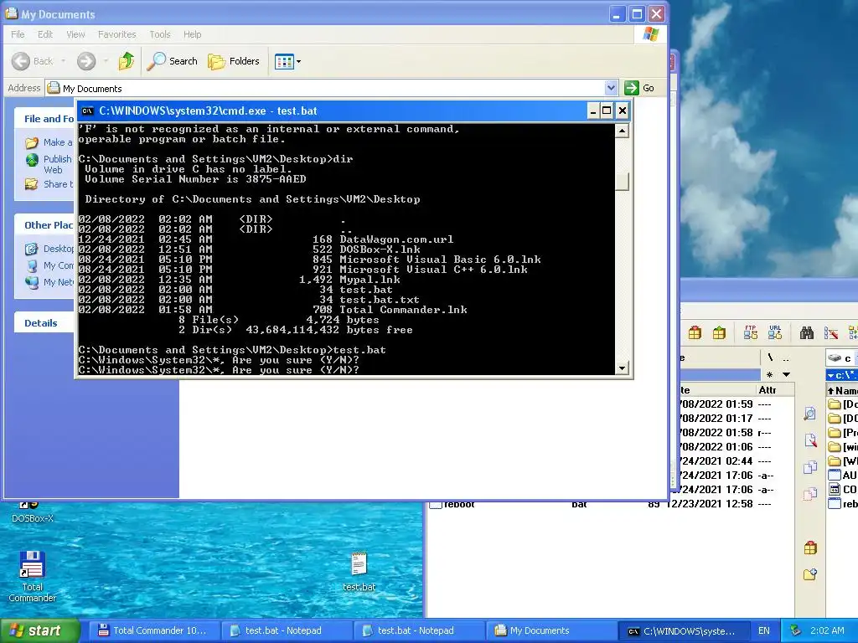This screenshot has width=858, height=643.
Task: Open My Computer link under Other Places
Action: 49,265
